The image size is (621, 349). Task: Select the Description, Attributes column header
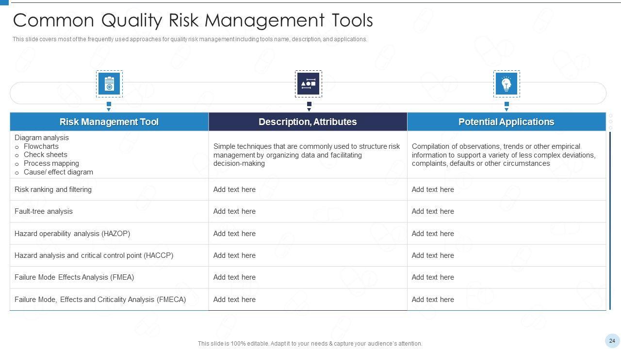point(308,122)
